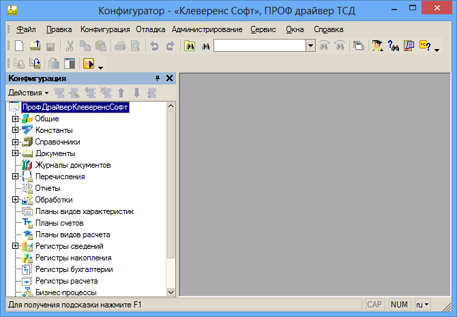Click the Delete tree item icon
Screen dimensions: 457x317
pyautogui.click(x=106, y=93)
